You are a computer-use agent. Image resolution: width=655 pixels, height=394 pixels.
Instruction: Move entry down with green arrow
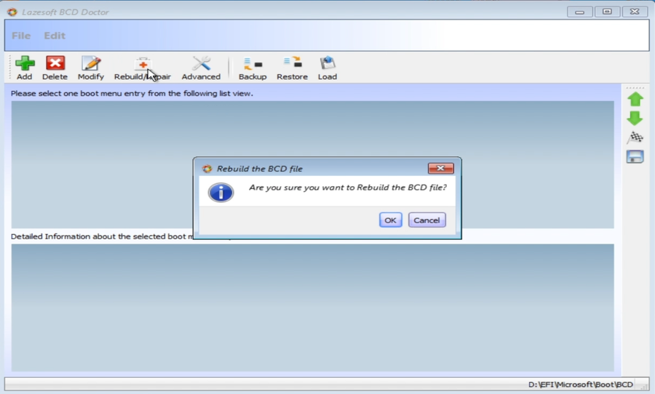click(635, 118)
